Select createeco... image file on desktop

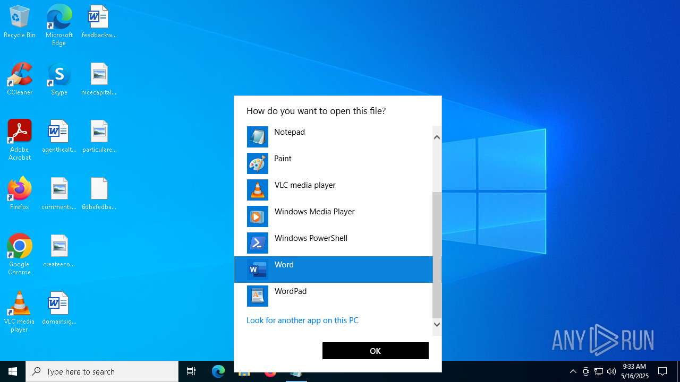[x=59, y=251]
